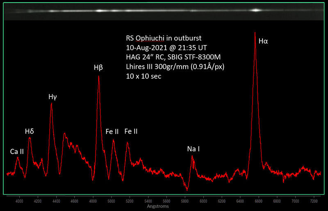Click the Fe II label above 5200 Å
Image resolution: width=328 pixels, height=211 pixels.
click(131, 131)
